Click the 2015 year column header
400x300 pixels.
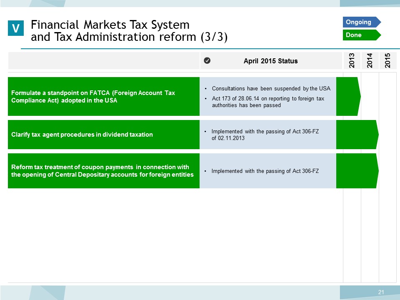click(388, 61)
